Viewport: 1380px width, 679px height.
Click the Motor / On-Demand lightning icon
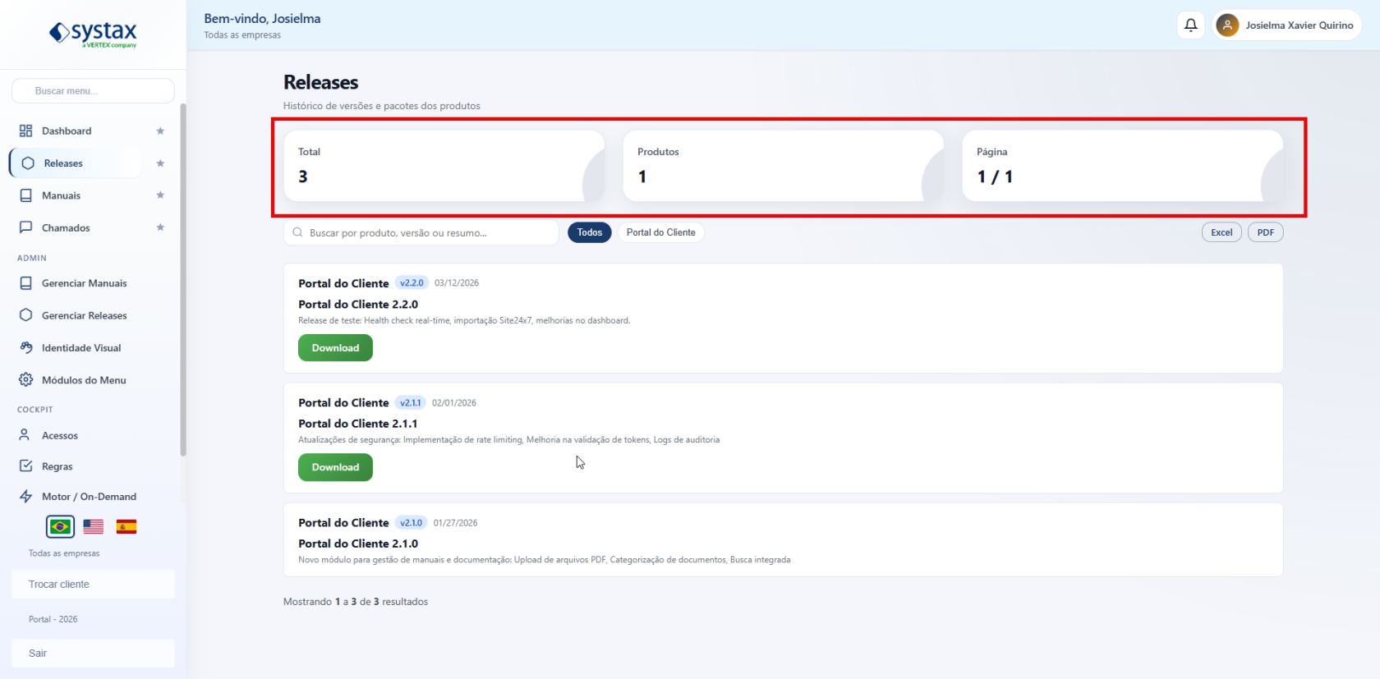pyautogui.click(x=26, y=497)
